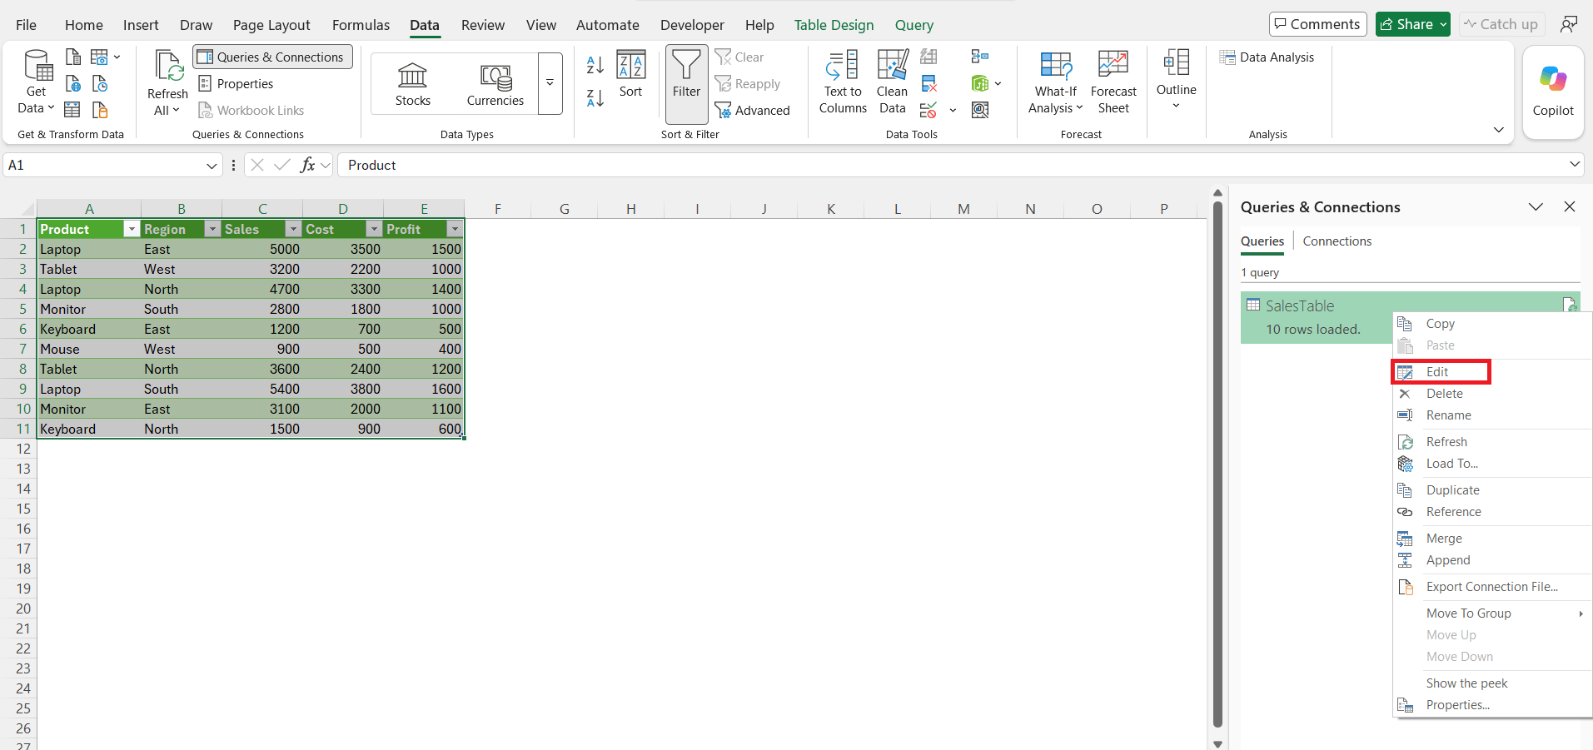Open Text to Columns wizard

point(843,82)
